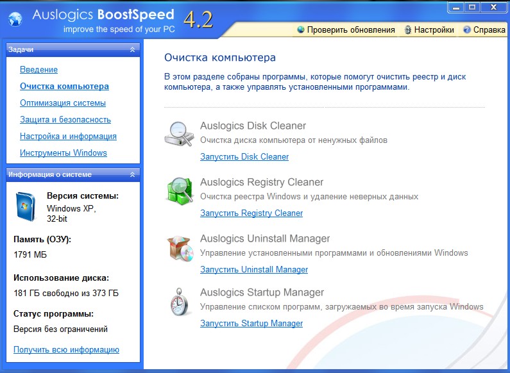
Task: Click the Windows XP system version icon
Action: 26,206
